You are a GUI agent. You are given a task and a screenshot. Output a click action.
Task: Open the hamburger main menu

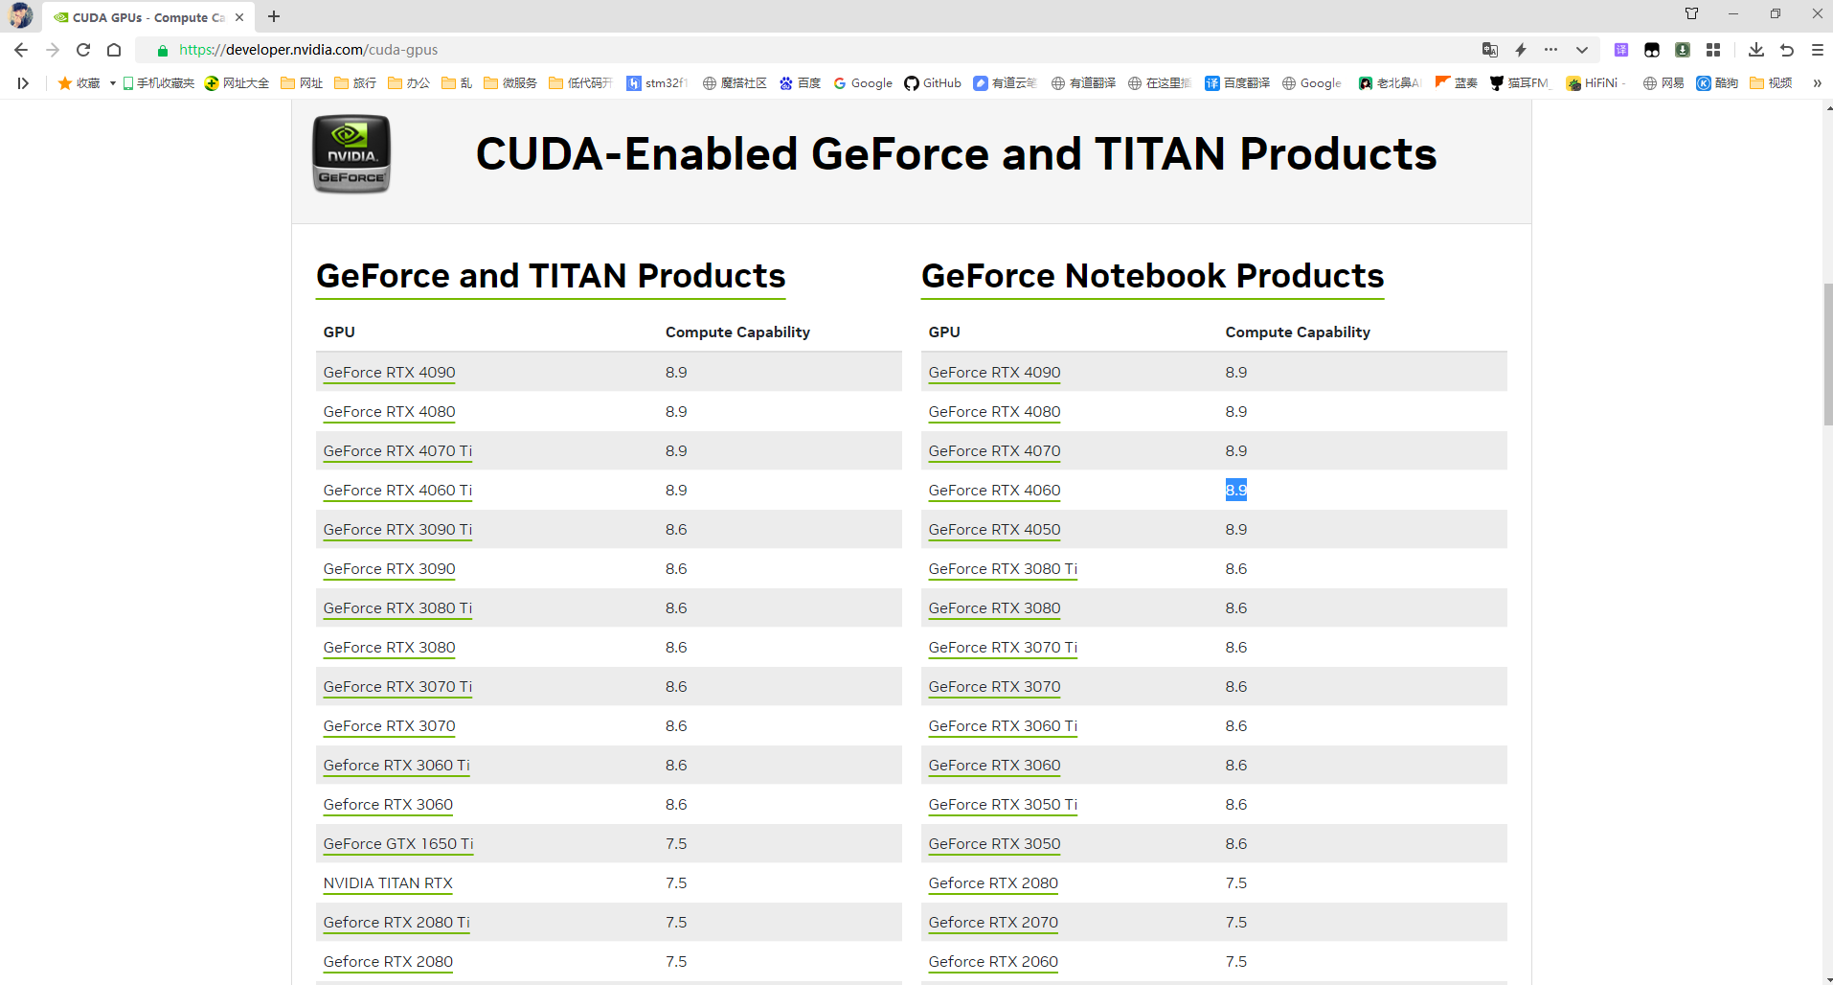point(1817,50)
